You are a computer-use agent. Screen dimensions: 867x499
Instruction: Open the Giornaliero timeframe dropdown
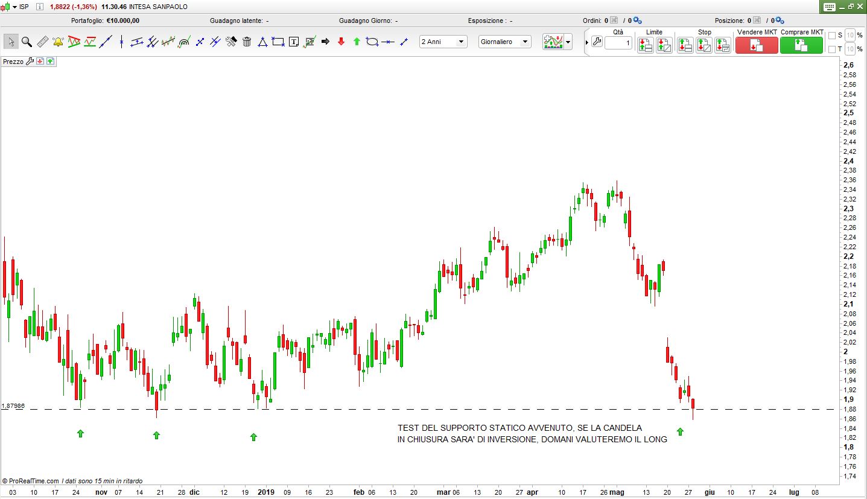[x=504, y=42]
